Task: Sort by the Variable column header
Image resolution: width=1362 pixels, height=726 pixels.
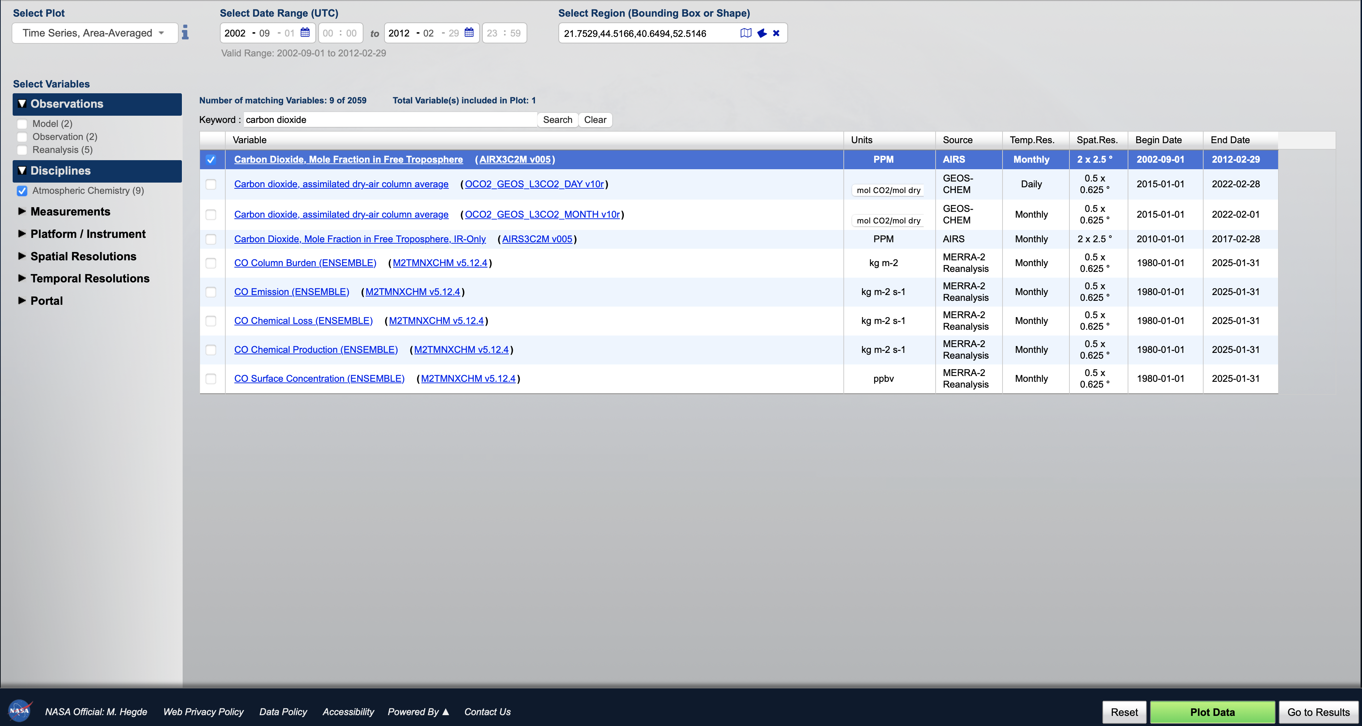Action: tap(534, 140)
